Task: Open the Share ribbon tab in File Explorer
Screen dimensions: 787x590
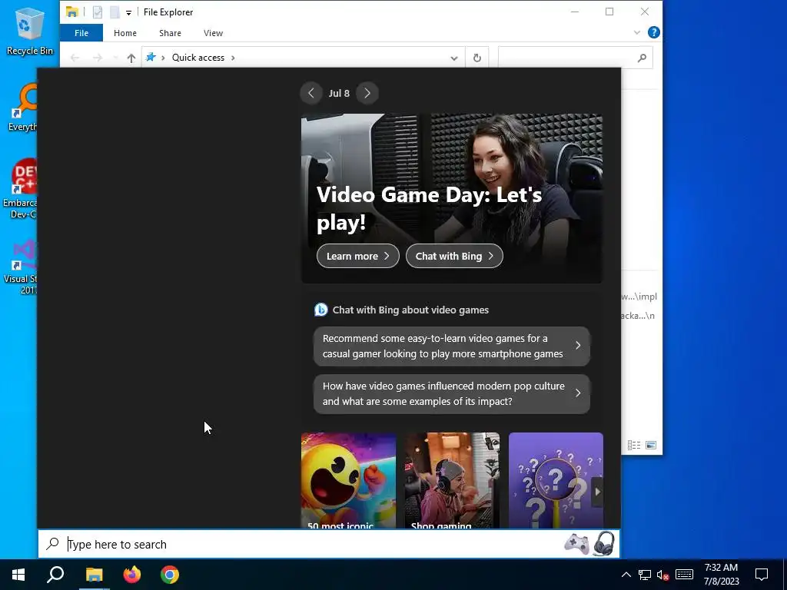Action: [170, 33]
